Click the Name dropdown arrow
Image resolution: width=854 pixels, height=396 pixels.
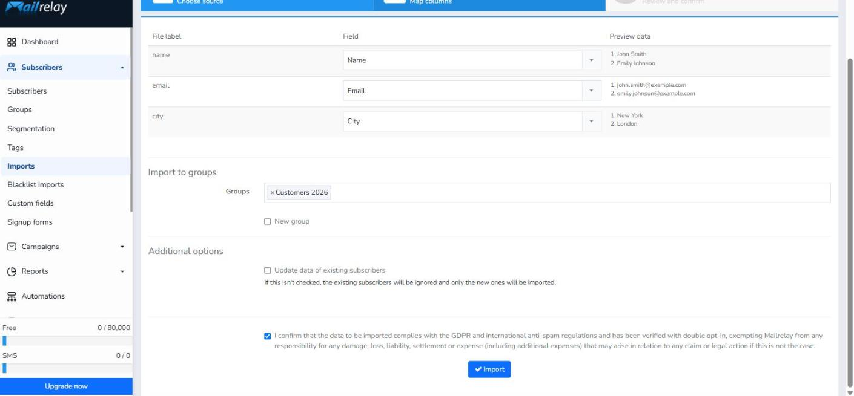[x=591, y=60]
